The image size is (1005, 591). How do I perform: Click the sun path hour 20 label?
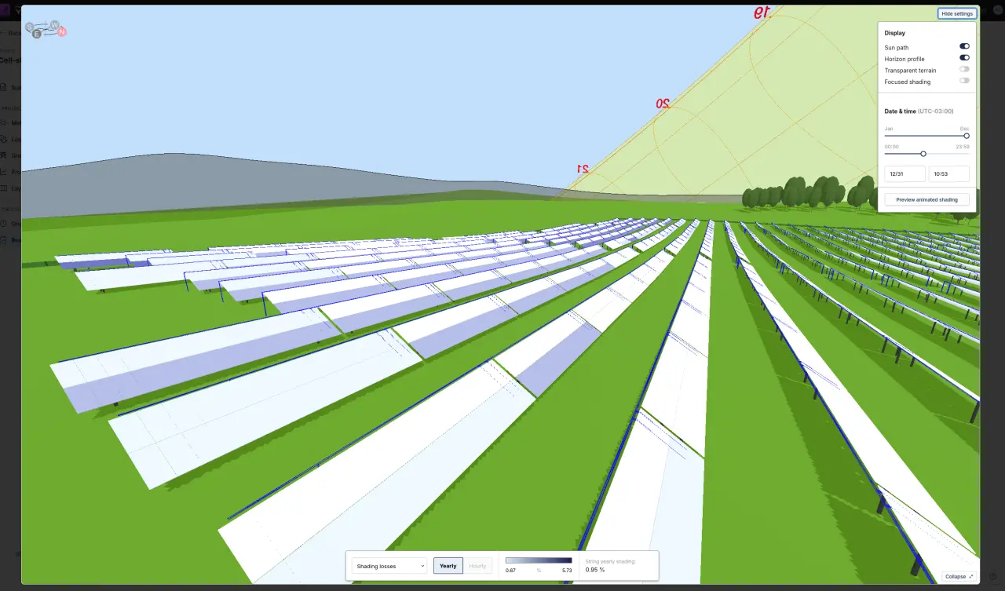tap(663, 104)
